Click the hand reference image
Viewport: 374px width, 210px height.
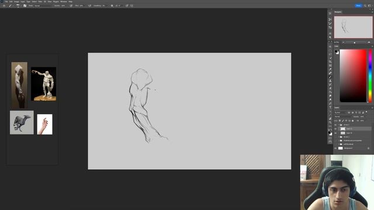[45, 124]
